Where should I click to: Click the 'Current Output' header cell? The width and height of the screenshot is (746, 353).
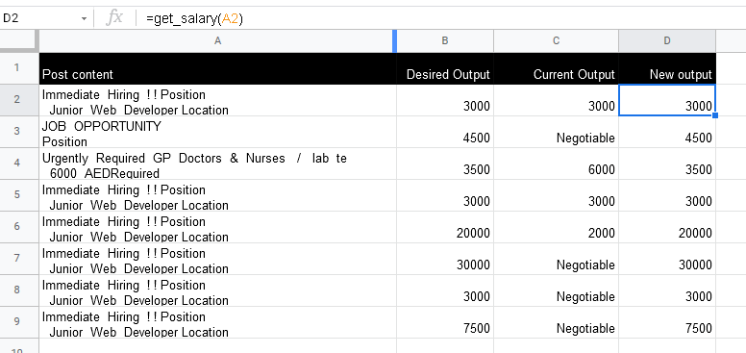(557, 68)
